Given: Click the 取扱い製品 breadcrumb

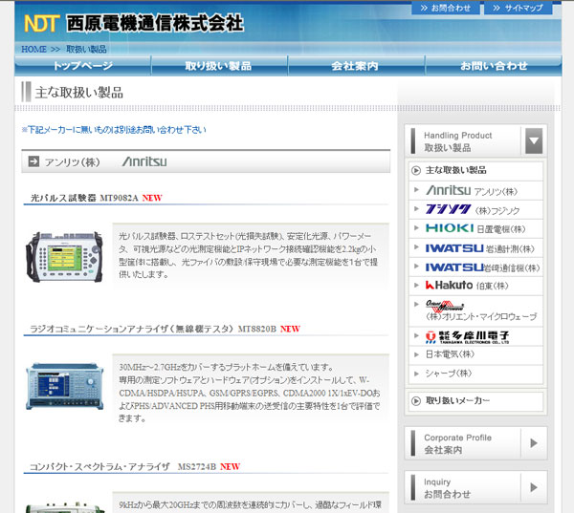Looking at the screenshot, I should coord(86,49).
